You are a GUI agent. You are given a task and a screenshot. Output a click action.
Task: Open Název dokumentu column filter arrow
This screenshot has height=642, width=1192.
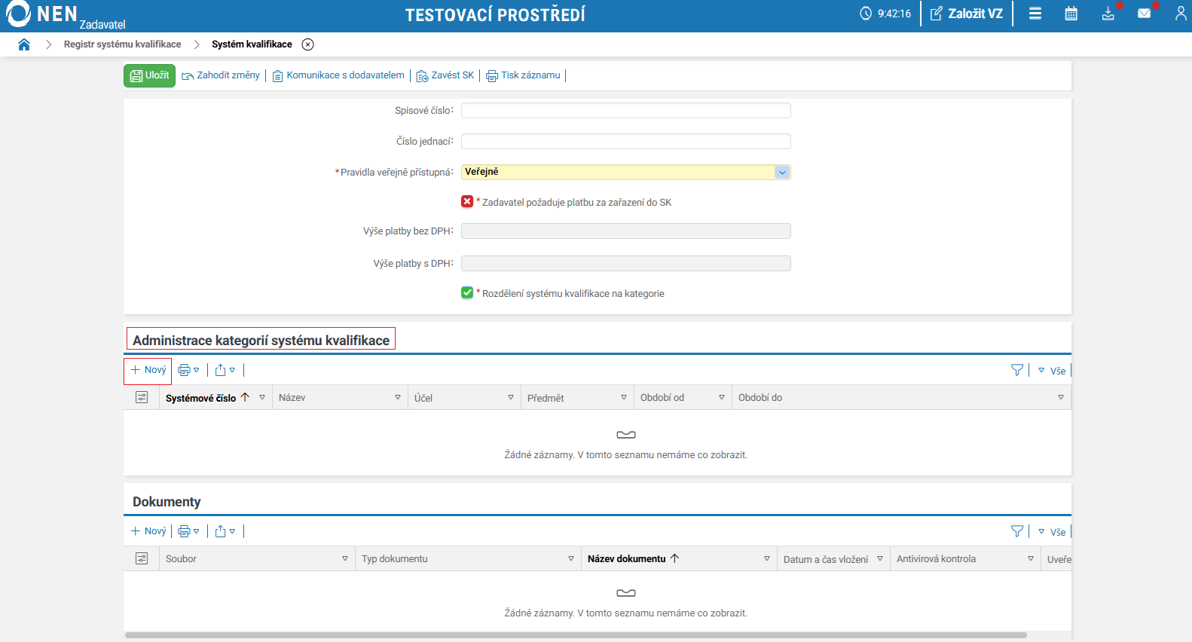(767, 558)
